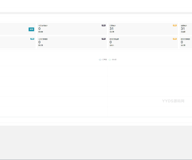Click the 0 value in the second-row today orders card
Screen dimensions: 192x160
[x=40, y=42]
